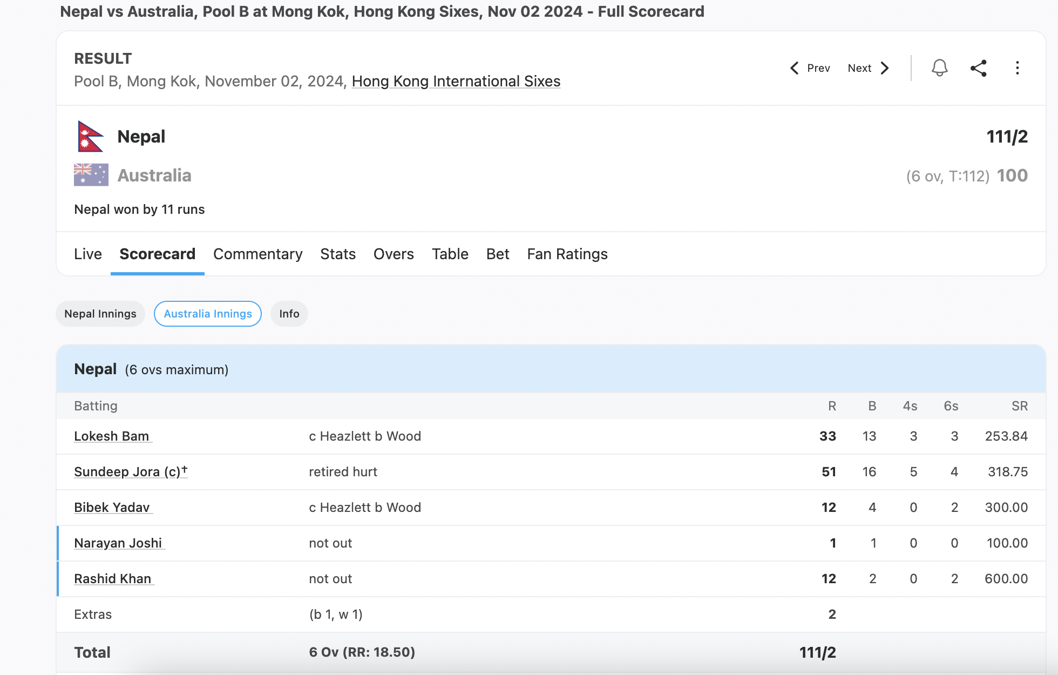Image resolution: width=1058 pixels, height=675 pixels.
Task: Click the 'retired hurt' dismissal text
Action: tap(343, 472)
